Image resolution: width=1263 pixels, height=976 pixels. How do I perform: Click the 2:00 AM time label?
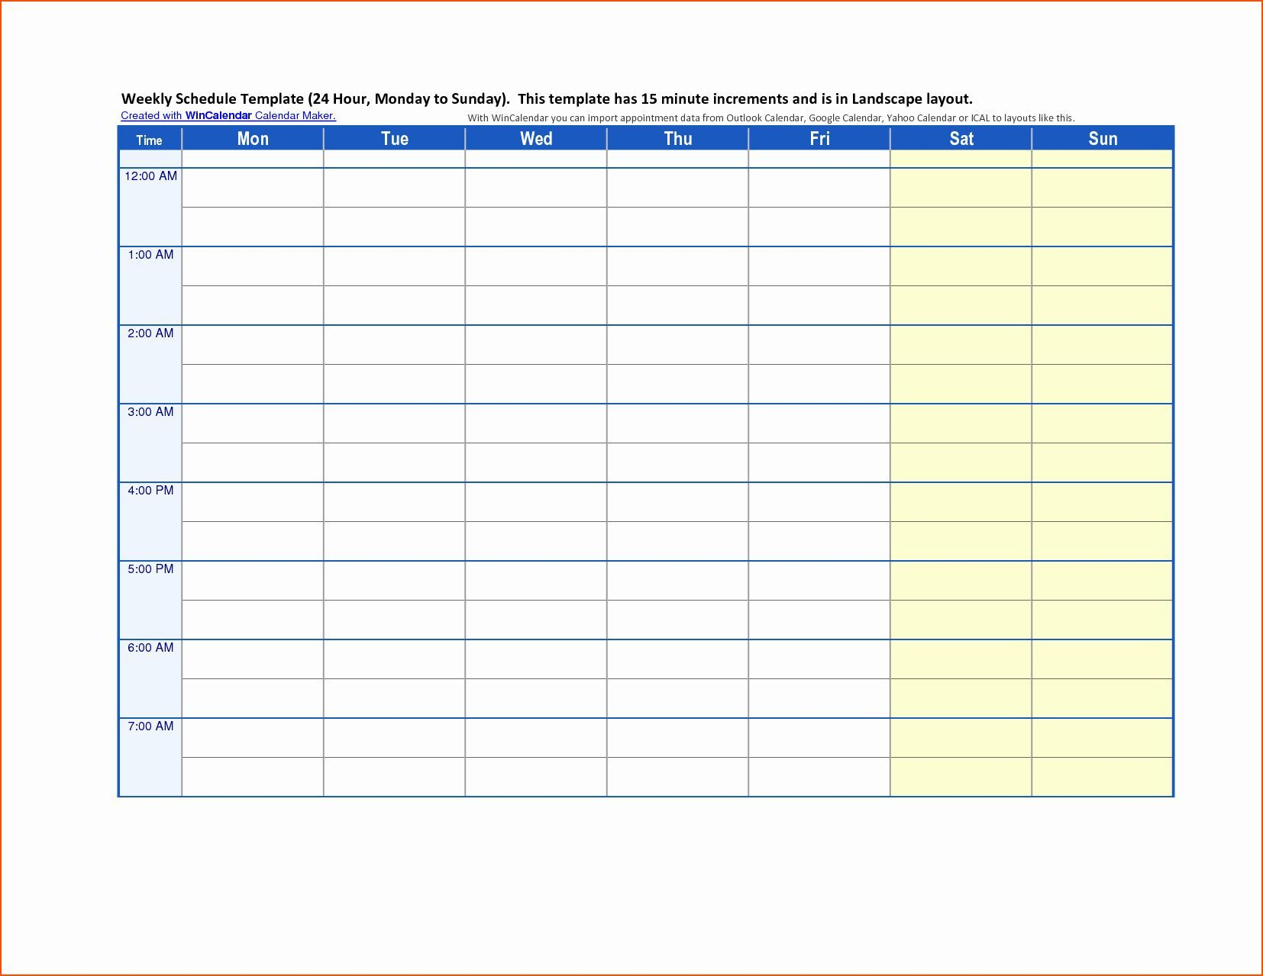pyautogui.click(x=151, y=333)
